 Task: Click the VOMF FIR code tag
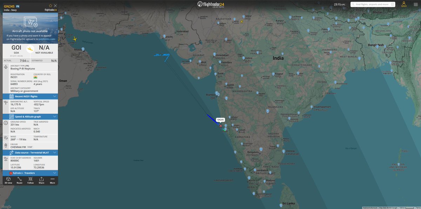pyautogui.click(x=30, y=147)
